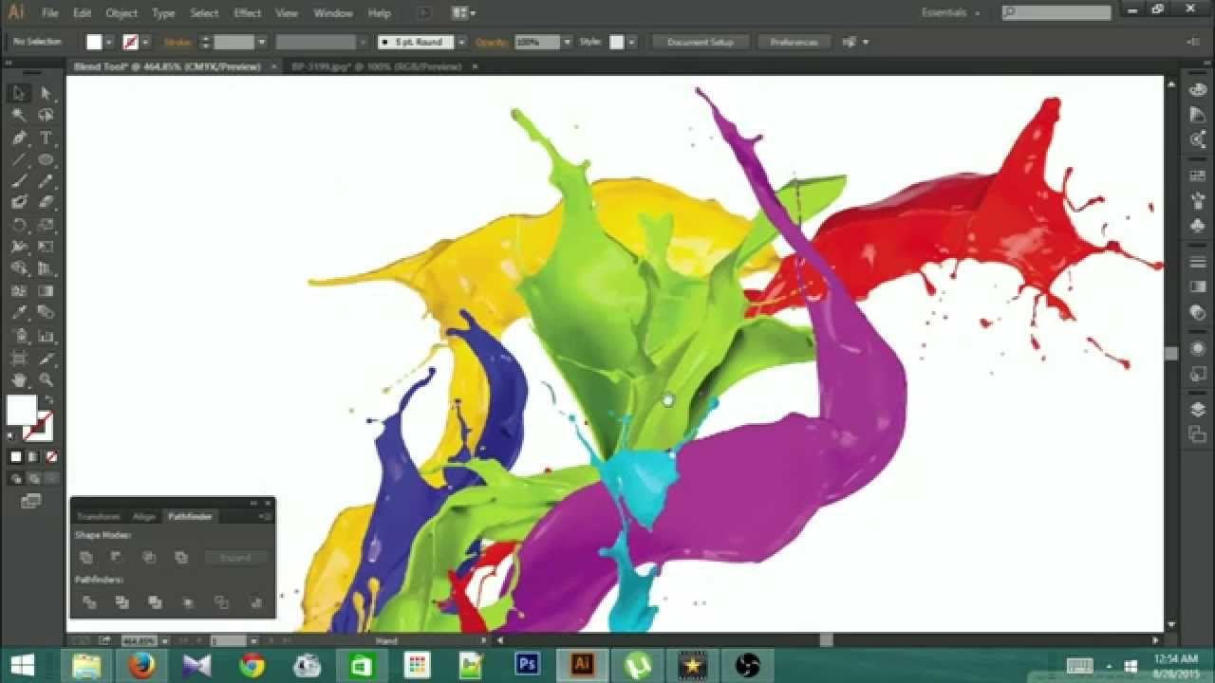Open the Opacity dropdown

coord(567,42)
